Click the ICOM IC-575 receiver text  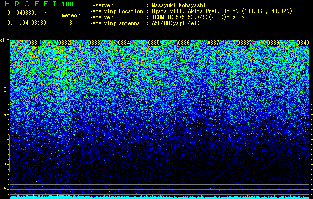pyautogui.click(x=200, y=17)
